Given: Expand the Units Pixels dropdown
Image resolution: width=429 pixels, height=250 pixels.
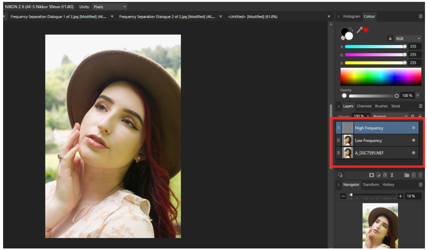Looking at the screenshot, I should 110,6.
